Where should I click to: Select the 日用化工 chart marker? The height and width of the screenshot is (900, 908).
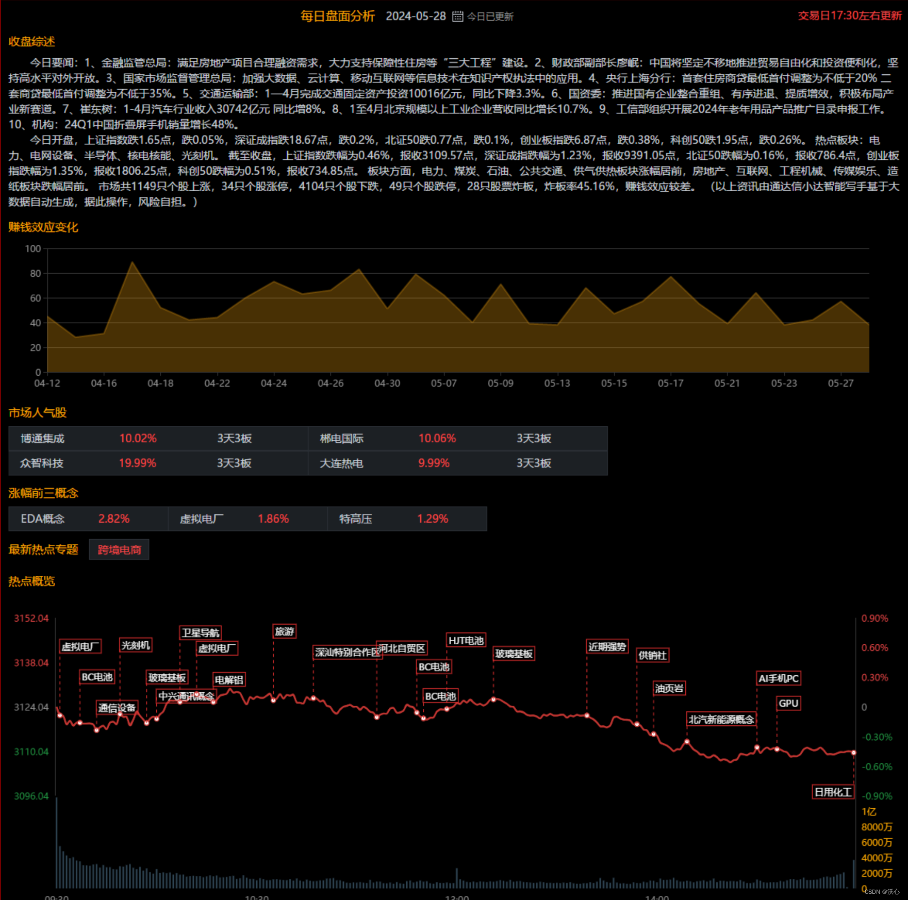833,792
